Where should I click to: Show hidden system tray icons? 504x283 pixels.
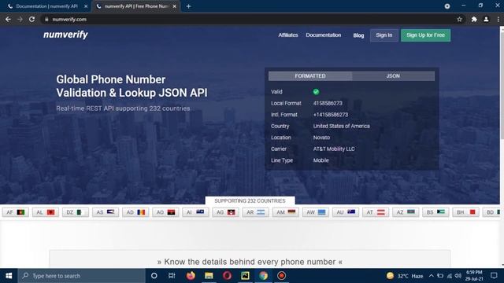pyautogui.click(x=432, y=276)
